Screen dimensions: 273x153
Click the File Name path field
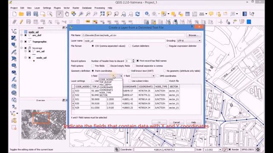pos(134,35)
